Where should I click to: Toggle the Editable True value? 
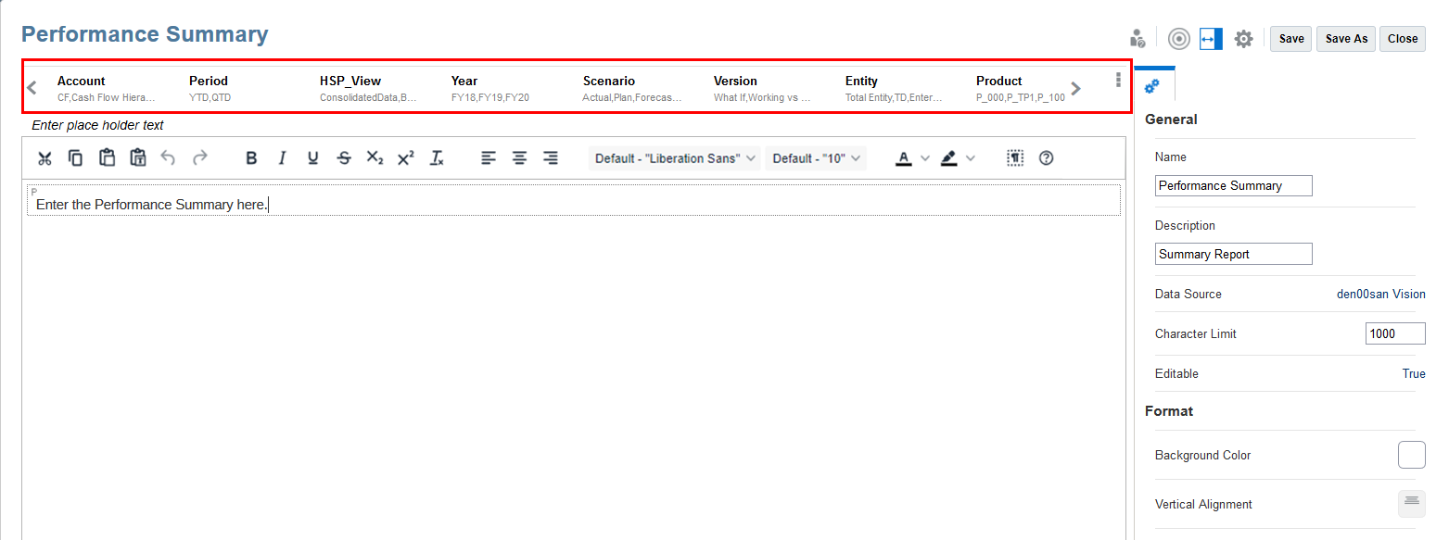pyautogui.click(x=1414, y=373)
